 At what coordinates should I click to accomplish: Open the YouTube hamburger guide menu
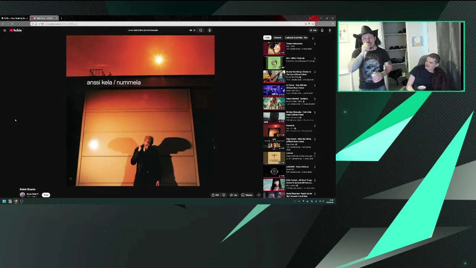[x=4, y=30]
